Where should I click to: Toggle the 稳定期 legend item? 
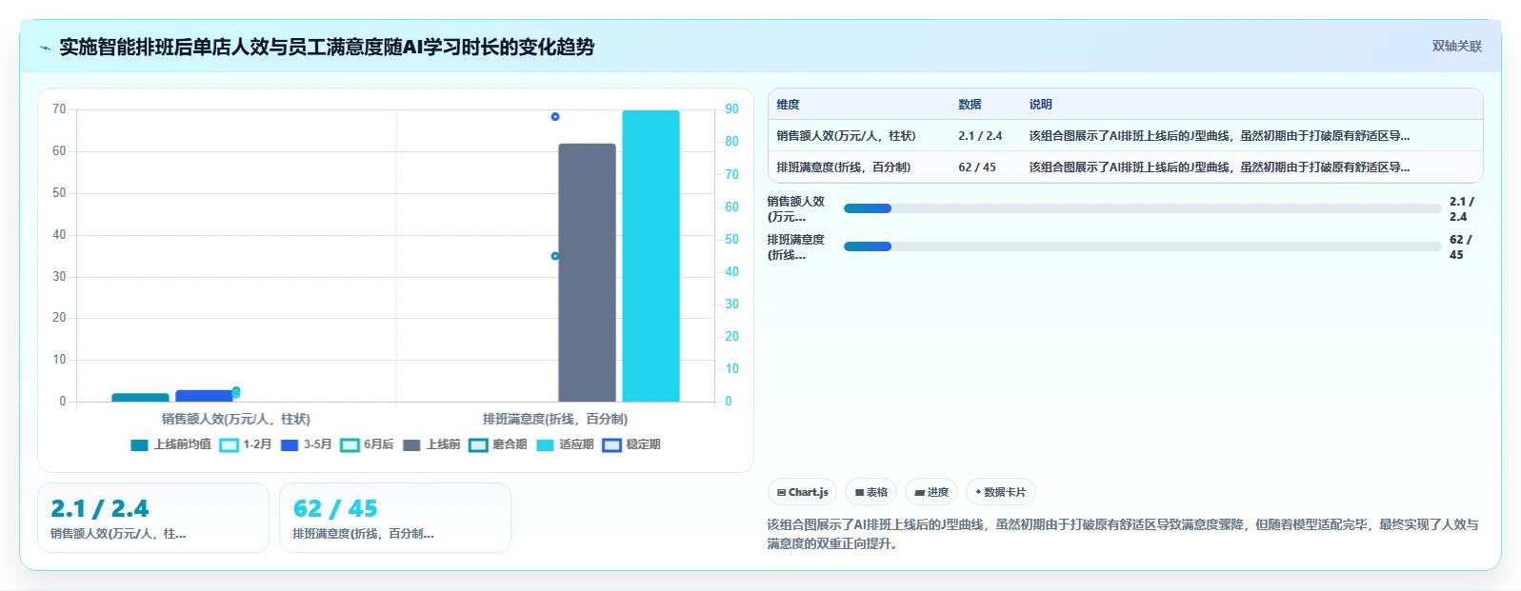point(631,444)
